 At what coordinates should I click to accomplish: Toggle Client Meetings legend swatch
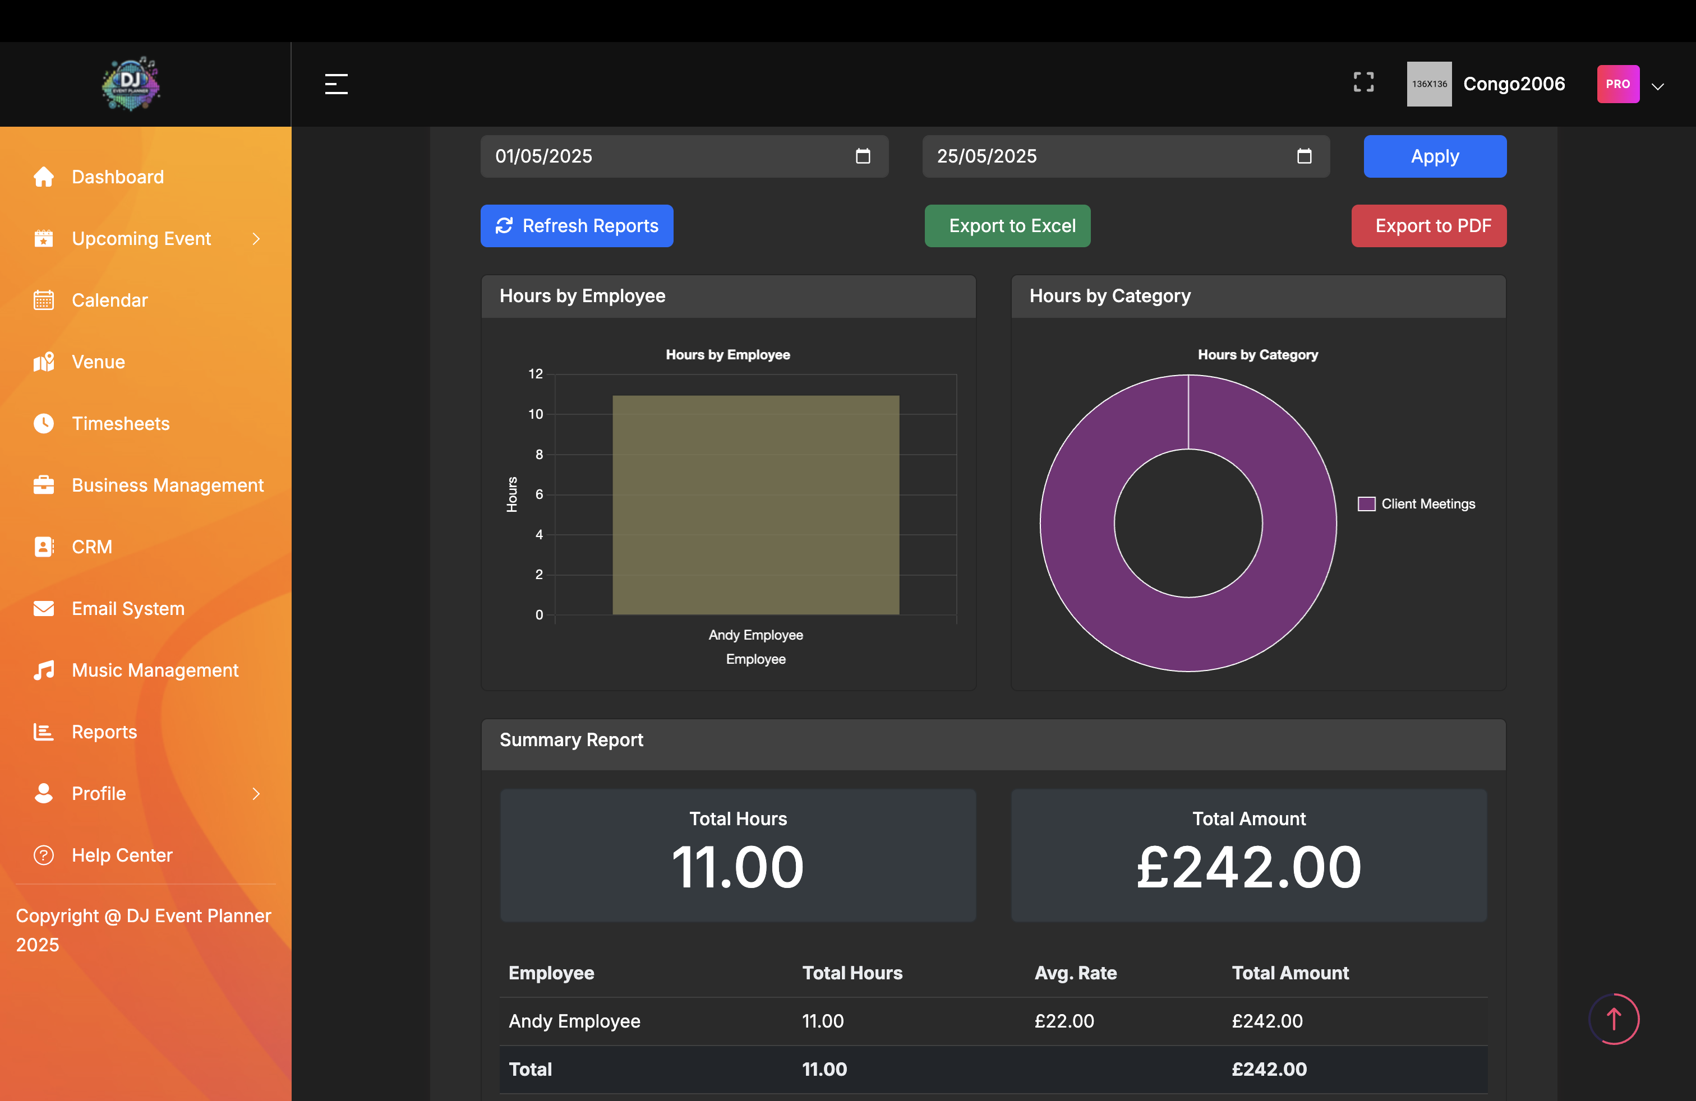1366,503
